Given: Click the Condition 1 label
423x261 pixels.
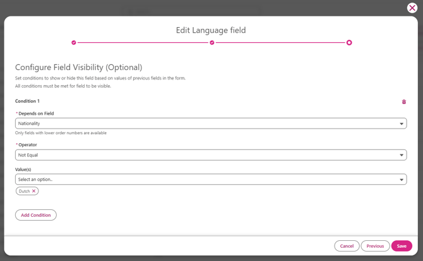Looking at the screenshot, I should tap(27, 101).
